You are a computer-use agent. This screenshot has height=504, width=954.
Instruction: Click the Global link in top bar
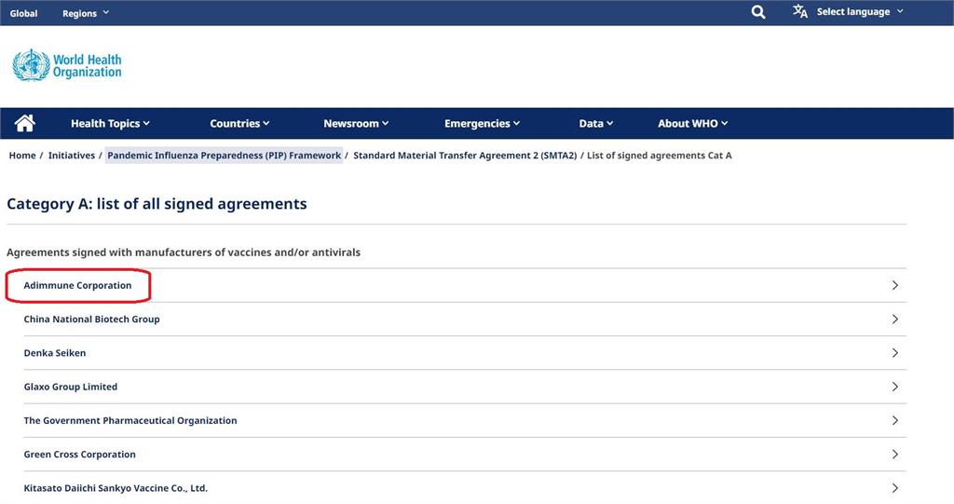[23, 13]
